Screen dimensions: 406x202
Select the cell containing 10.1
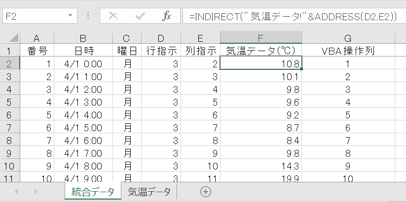click(261, 76)
